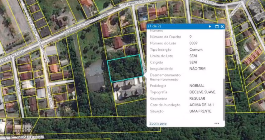The image size is (265, 140).
Task: Click the "ANNA HEIDRICH" street label on the map
Action: [x=50, y=97]
